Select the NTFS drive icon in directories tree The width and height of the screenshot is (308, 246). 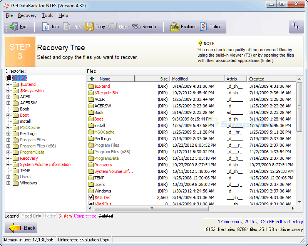(8, 78)
